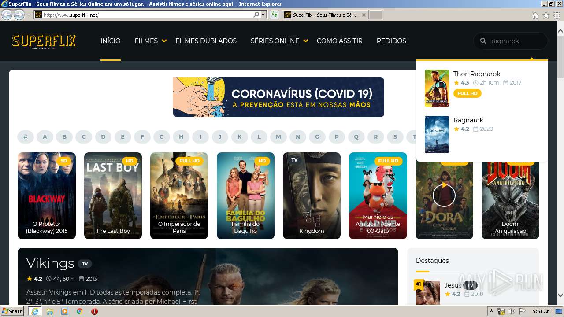Click the search magnifier icon on the site

coord(483,41)
